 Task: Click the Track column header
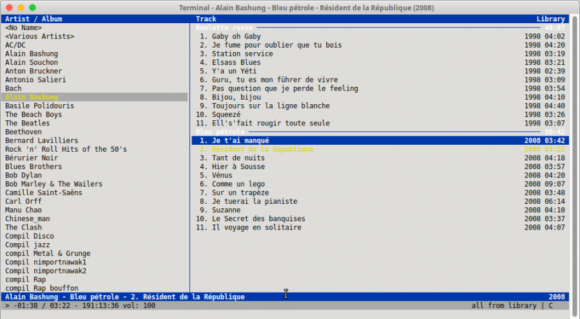(x=206, y=19)
